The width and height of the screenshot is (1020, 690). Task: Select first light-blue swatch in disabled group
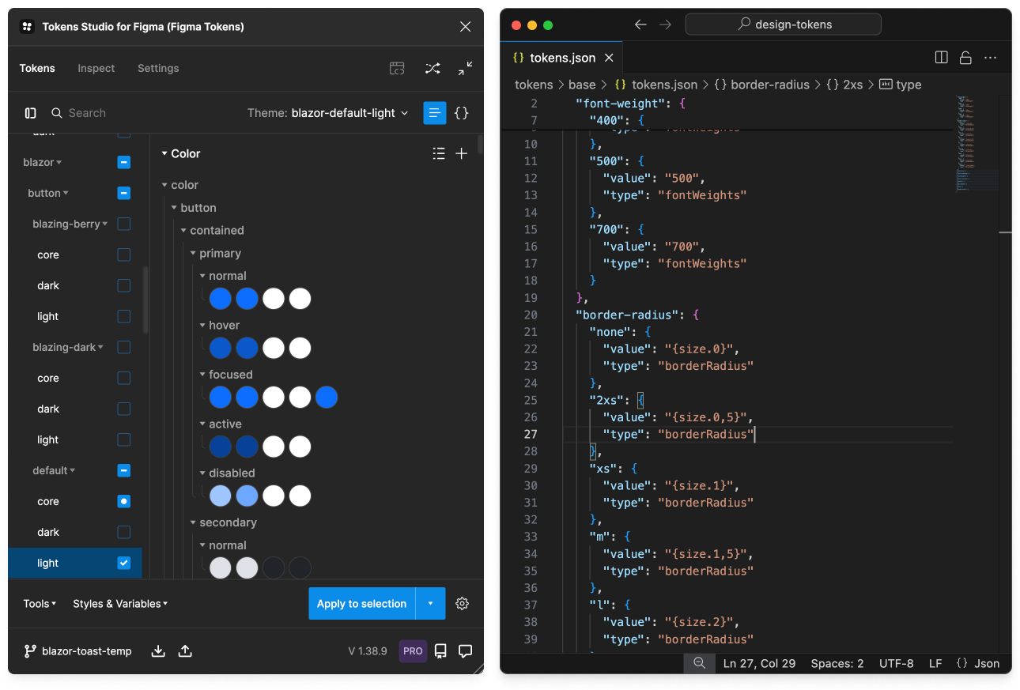coord(221,496)
